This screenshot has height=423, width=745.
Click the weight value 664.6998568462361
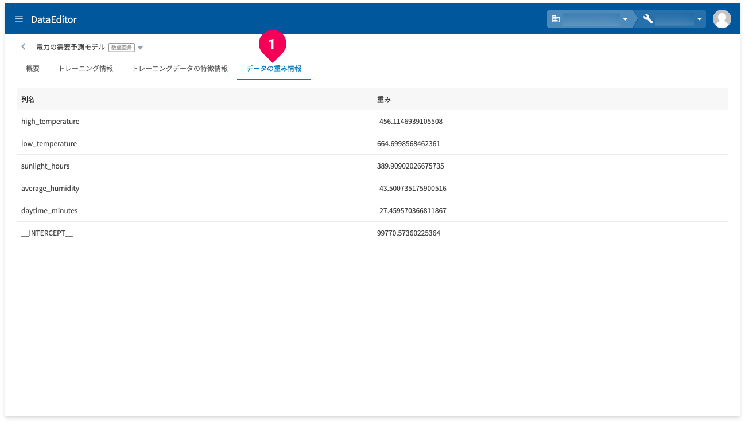[x=409, y=144]
